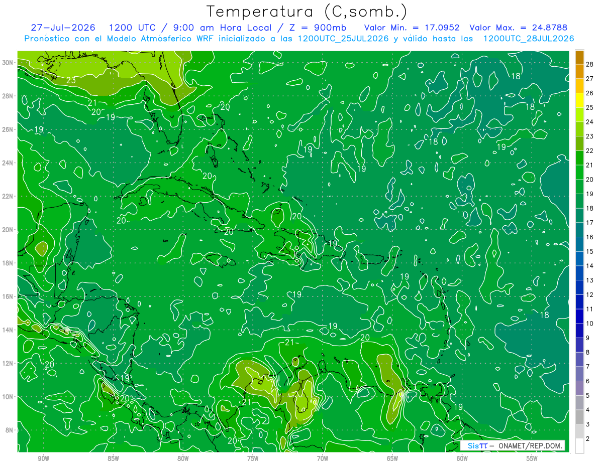Click the color scale value "25"
This screenshot has width=603, height=465.
tap(590, 107)
